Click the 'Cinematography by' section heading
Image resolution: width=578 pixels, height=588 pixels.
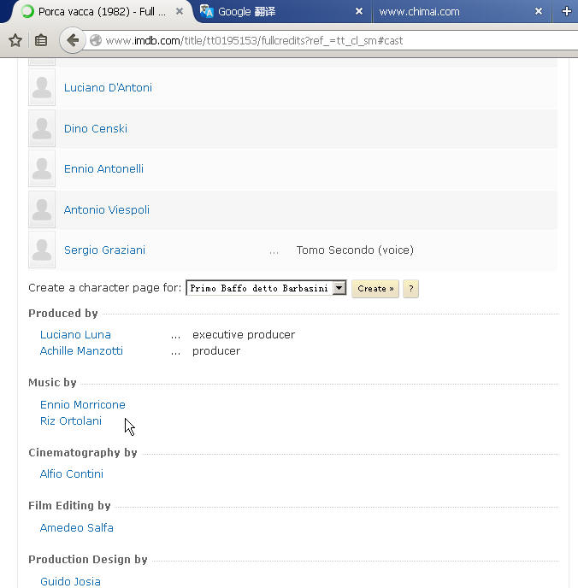[x=83, y=453]
